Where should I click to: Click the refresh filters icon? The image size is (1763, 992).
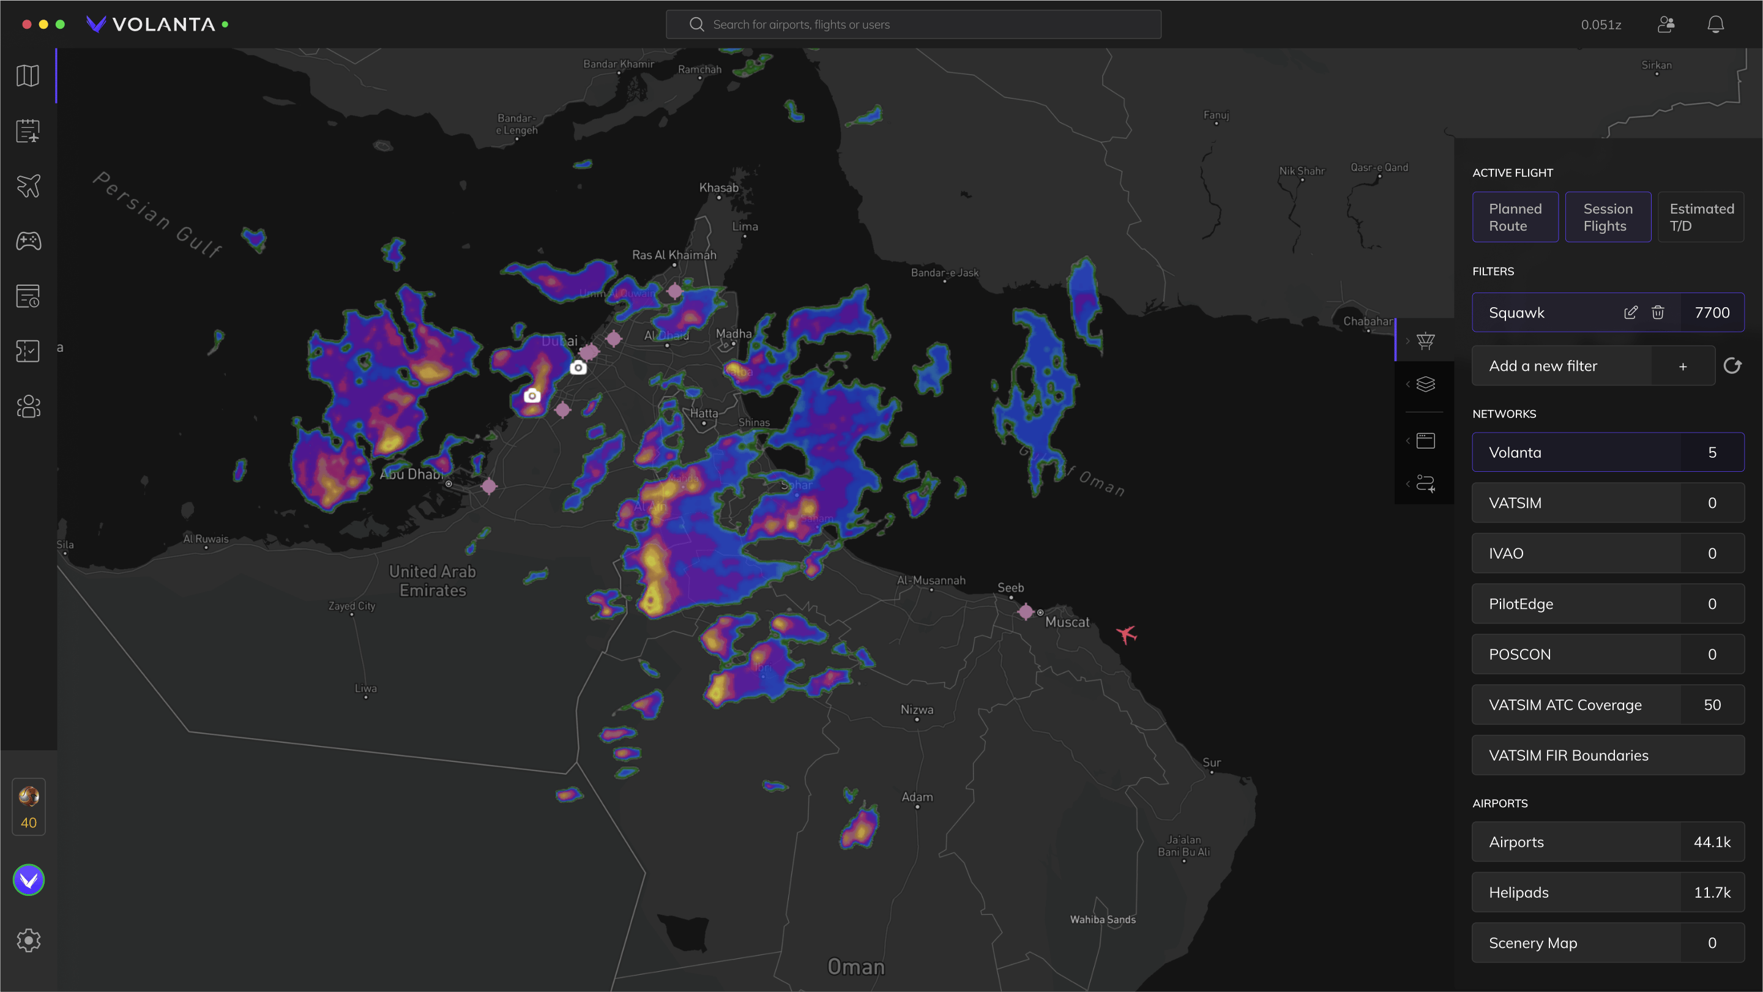point(1732,367)
